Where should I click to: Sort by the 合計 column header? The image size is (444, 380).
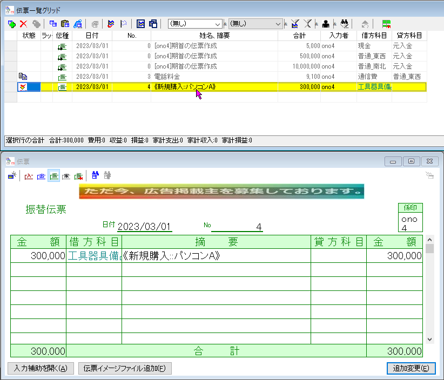[299, 36]
